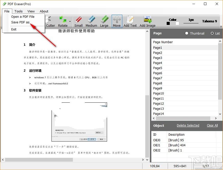This screenshot has width=223, height=170.
Task: Click document horizontal scroll left arrow
Action: pyautogui.click(x=3, y=160)
